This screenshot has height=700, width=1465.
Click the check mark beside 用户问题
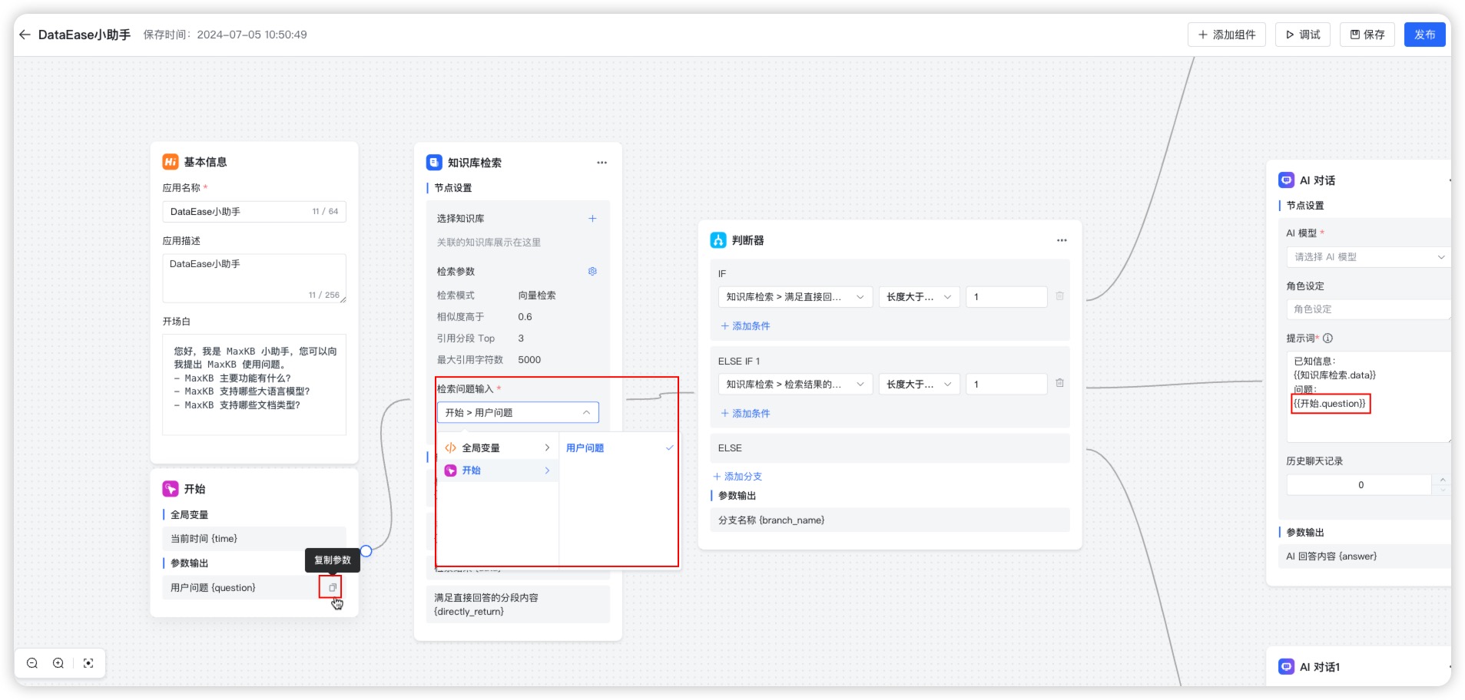pyautogui.click(x=669, y=448)
